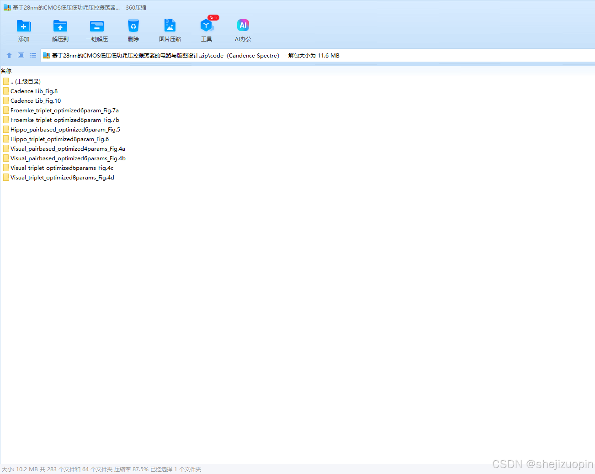Select Visual_pairbased_optimized4params_Fig.4a folder

tap(64, 149)
